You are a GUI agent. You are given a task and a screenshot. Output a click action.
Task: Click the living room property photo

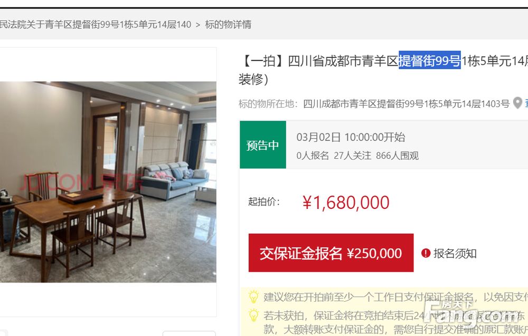[x=108, y=181]
